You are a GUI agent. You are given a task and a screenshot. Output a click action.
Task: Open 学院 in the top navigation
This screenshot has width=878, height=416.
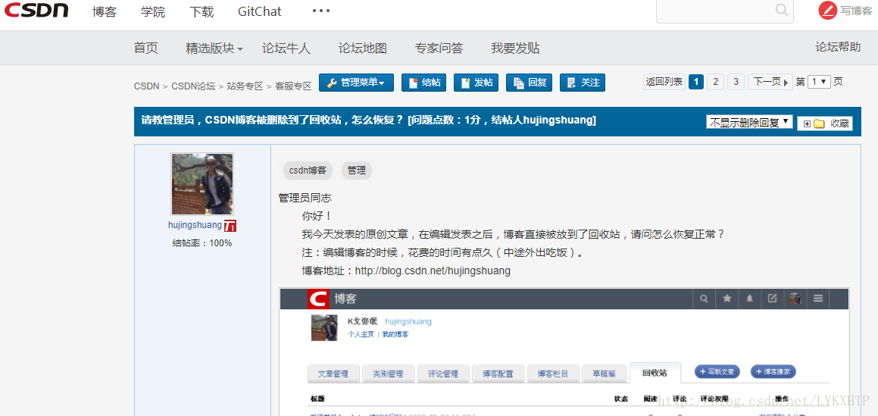tap(153, 12)
